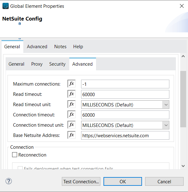This screenshot has height=192, width=188.
Task: Click the fx button for Read timeout
Action: click(x=71, y=94)
